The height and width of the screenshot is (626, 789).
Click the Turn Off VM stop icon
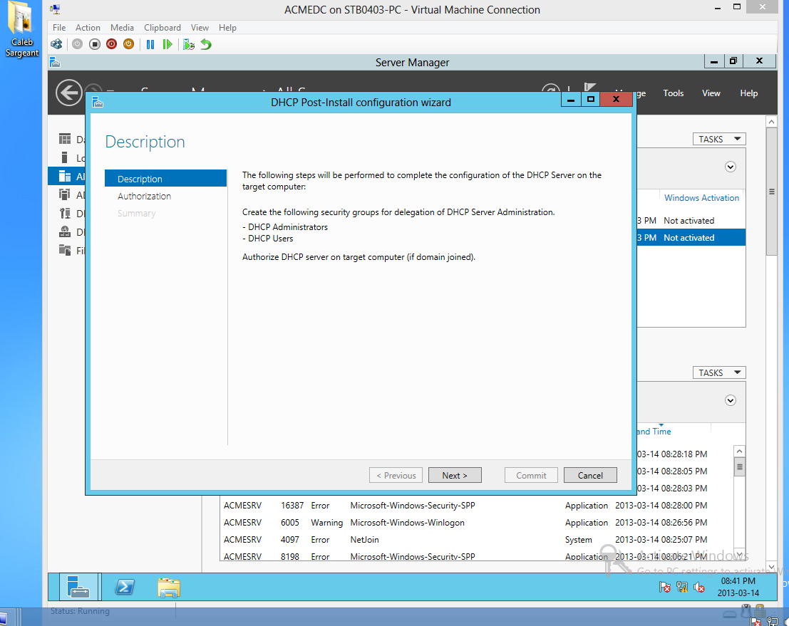pos(95,44)
